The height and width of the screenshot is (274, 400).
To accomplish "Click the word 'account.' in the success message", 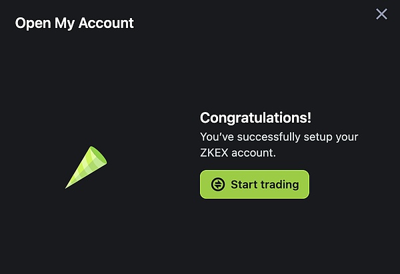I will [253, 153].
